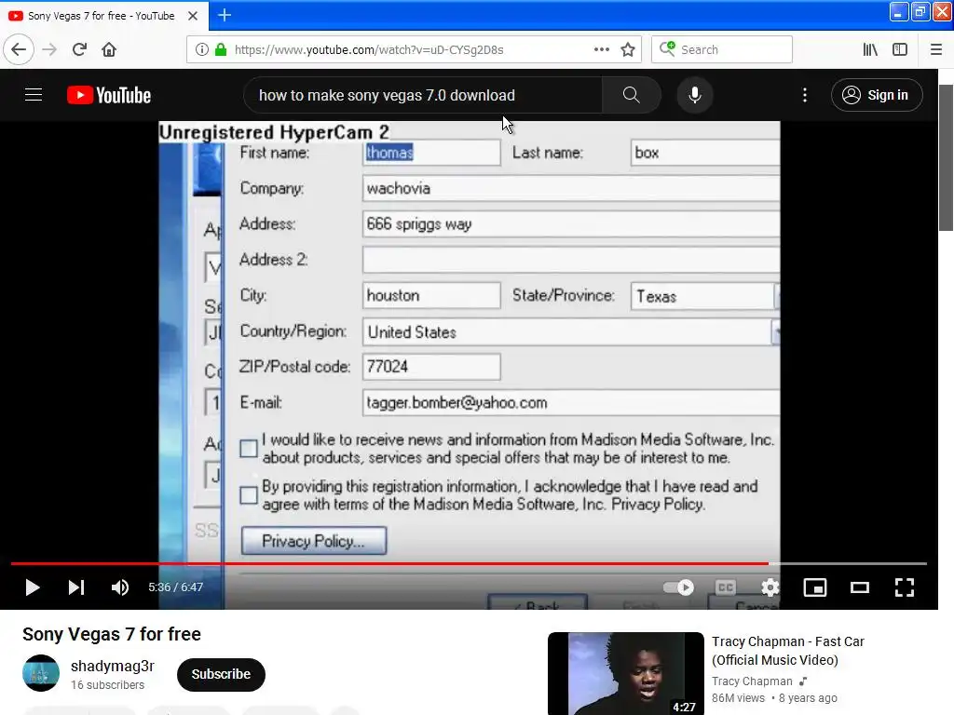Viewport: 954px width, 715px height.
Task: Click the video time display 5:36 / 6:47
Action: click(x=175, y=587)
